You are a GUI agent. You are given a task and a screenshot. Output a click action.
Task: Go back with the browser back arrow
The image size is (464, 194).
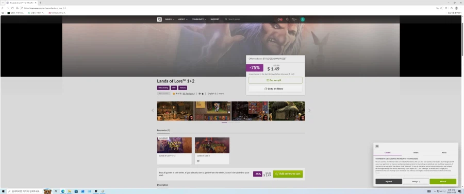3,8
